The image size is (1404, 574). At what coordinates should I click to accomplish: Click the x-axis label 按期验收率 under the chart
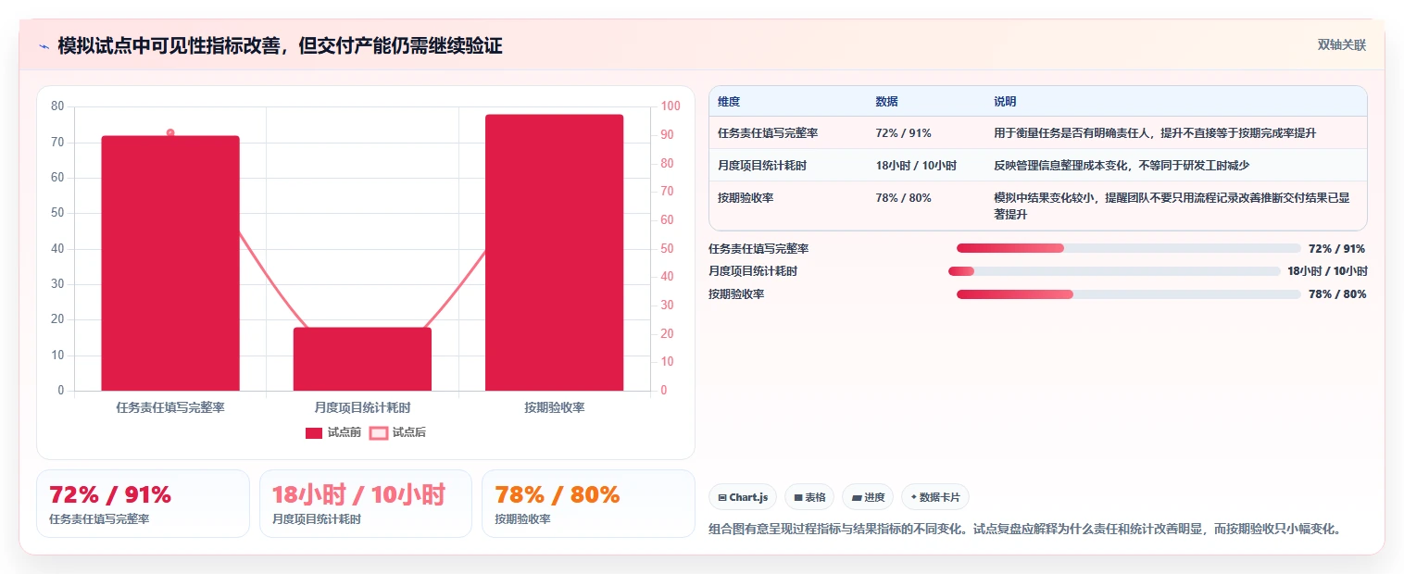coord(554,407)
